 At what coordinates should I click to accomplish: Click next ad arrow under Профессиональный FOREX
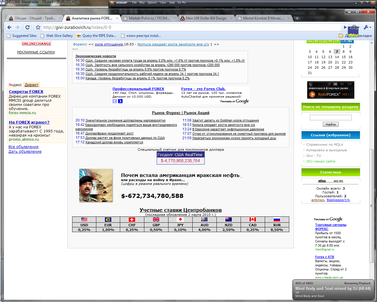pyautogui.click(x=120, y=101)
